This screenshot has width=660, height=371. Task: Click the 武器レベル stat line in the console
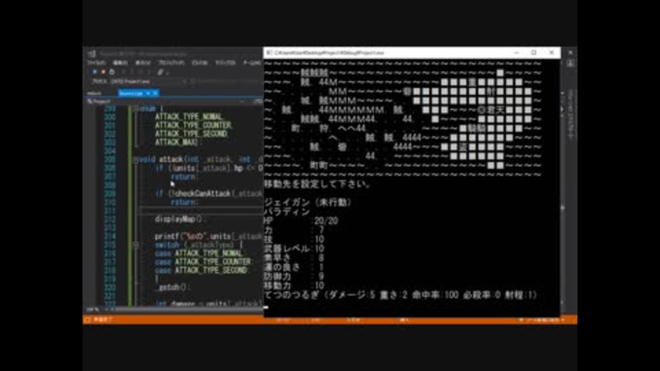[294, 249]
